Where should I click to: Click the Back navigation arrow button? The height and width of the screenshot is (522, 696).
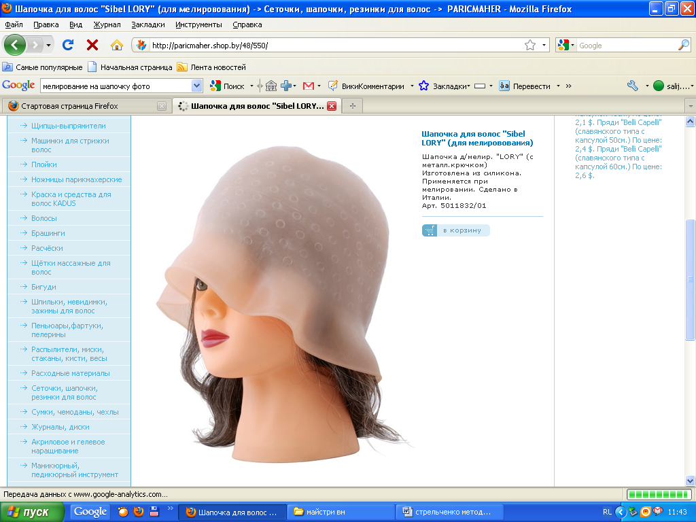click(15, 45)
